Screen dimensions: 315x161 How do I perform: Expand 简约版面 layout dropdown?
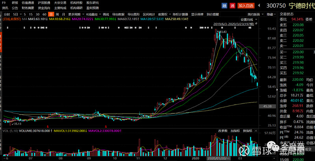click(255, 14)
